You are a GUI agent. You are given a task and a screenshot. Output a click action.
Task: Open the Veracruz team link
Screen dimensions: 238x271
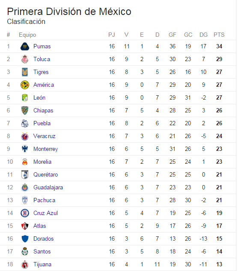coord(45,136)
